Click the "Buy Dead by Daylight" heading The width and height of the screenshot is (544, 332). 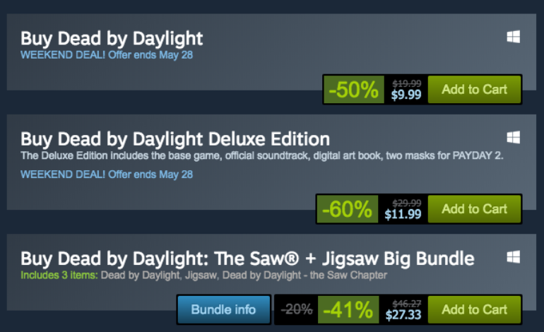coord(112,38)
